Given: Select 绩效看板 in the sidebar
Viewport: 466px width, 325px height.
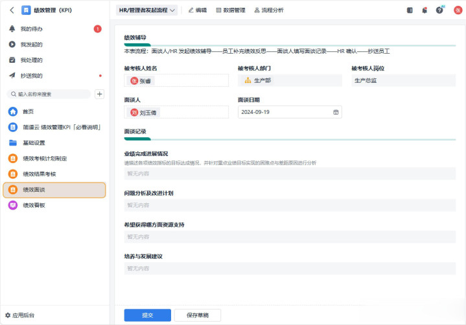Looking at the screenshot, I should [36, 205].
